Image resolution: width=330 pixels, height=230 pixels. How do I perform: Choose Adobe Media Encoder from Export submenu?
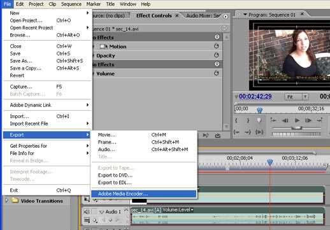point(144,194)
